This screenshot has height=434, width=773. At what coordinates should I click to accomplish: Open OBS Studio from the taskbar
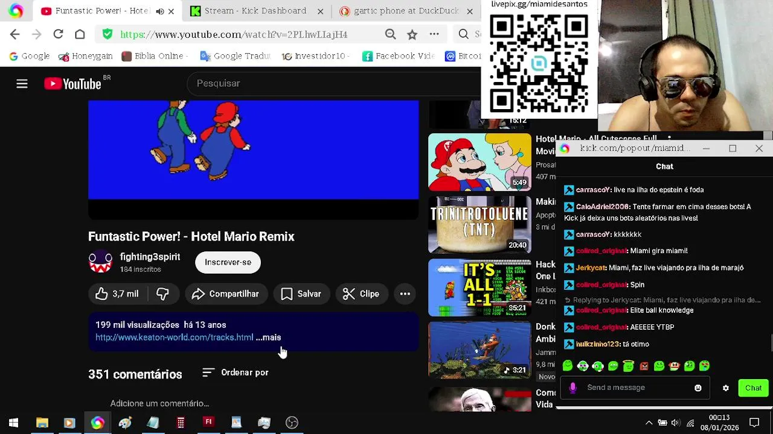(x=292, y=423)
